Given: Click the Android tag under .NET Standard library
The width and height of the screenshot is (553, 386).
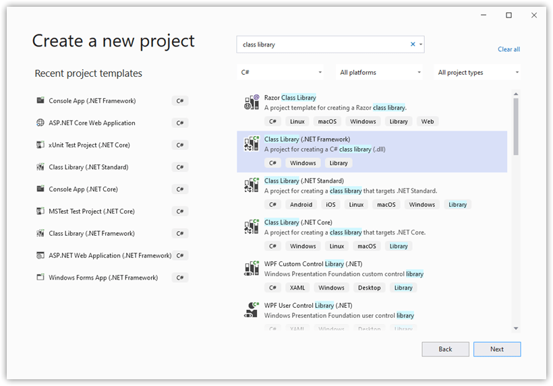Looking at the screenshot, I should tap(301, 205).
